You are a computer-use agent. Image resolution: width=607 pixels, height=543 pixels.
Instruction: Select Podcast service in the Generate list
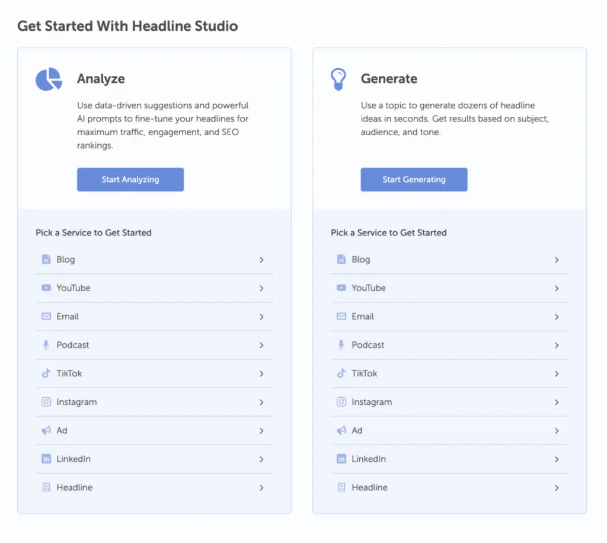coord(368,345)
